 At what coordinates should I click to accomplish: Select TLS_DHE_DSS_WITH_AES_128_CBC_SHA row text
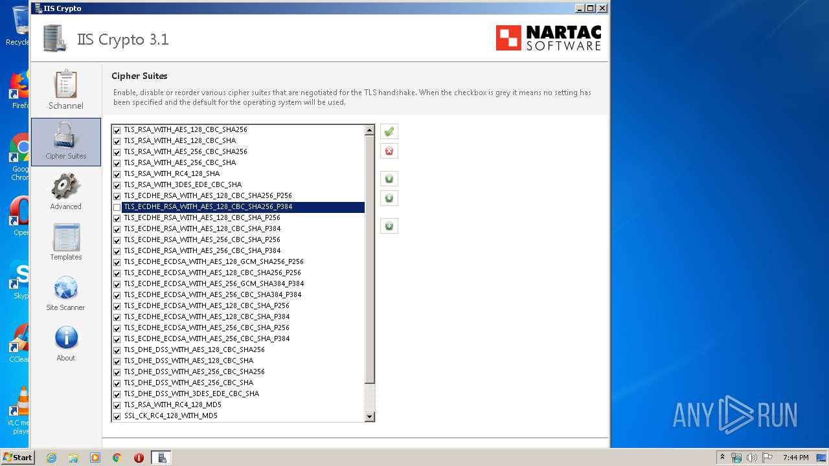tap(188, 361)
